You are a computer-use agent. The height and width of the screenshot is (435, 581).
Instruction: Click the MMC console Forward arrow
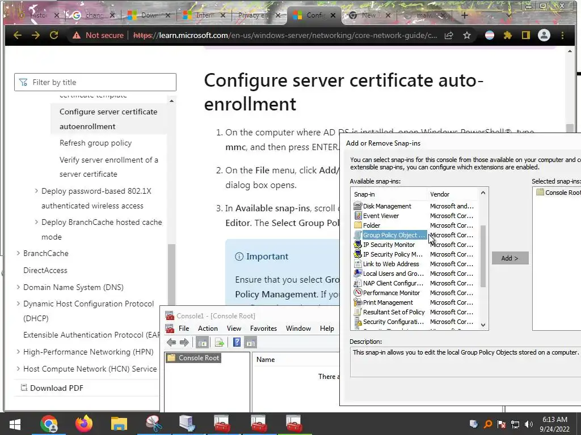(x=184, y=343)
